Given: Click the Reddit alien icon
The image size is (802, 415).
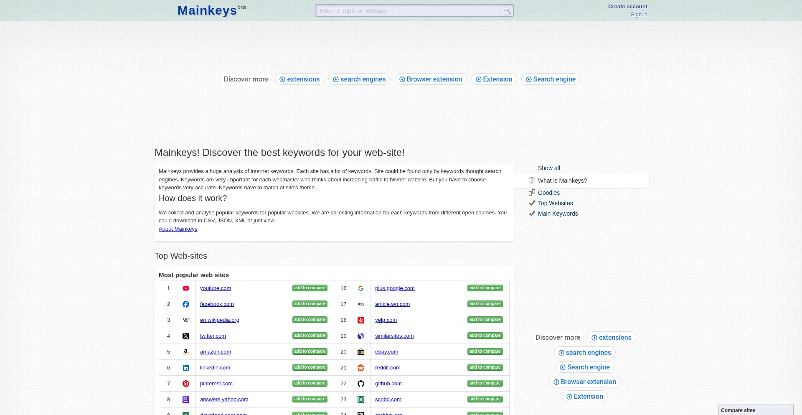Looking at the screenshot, I should (361, 368).
